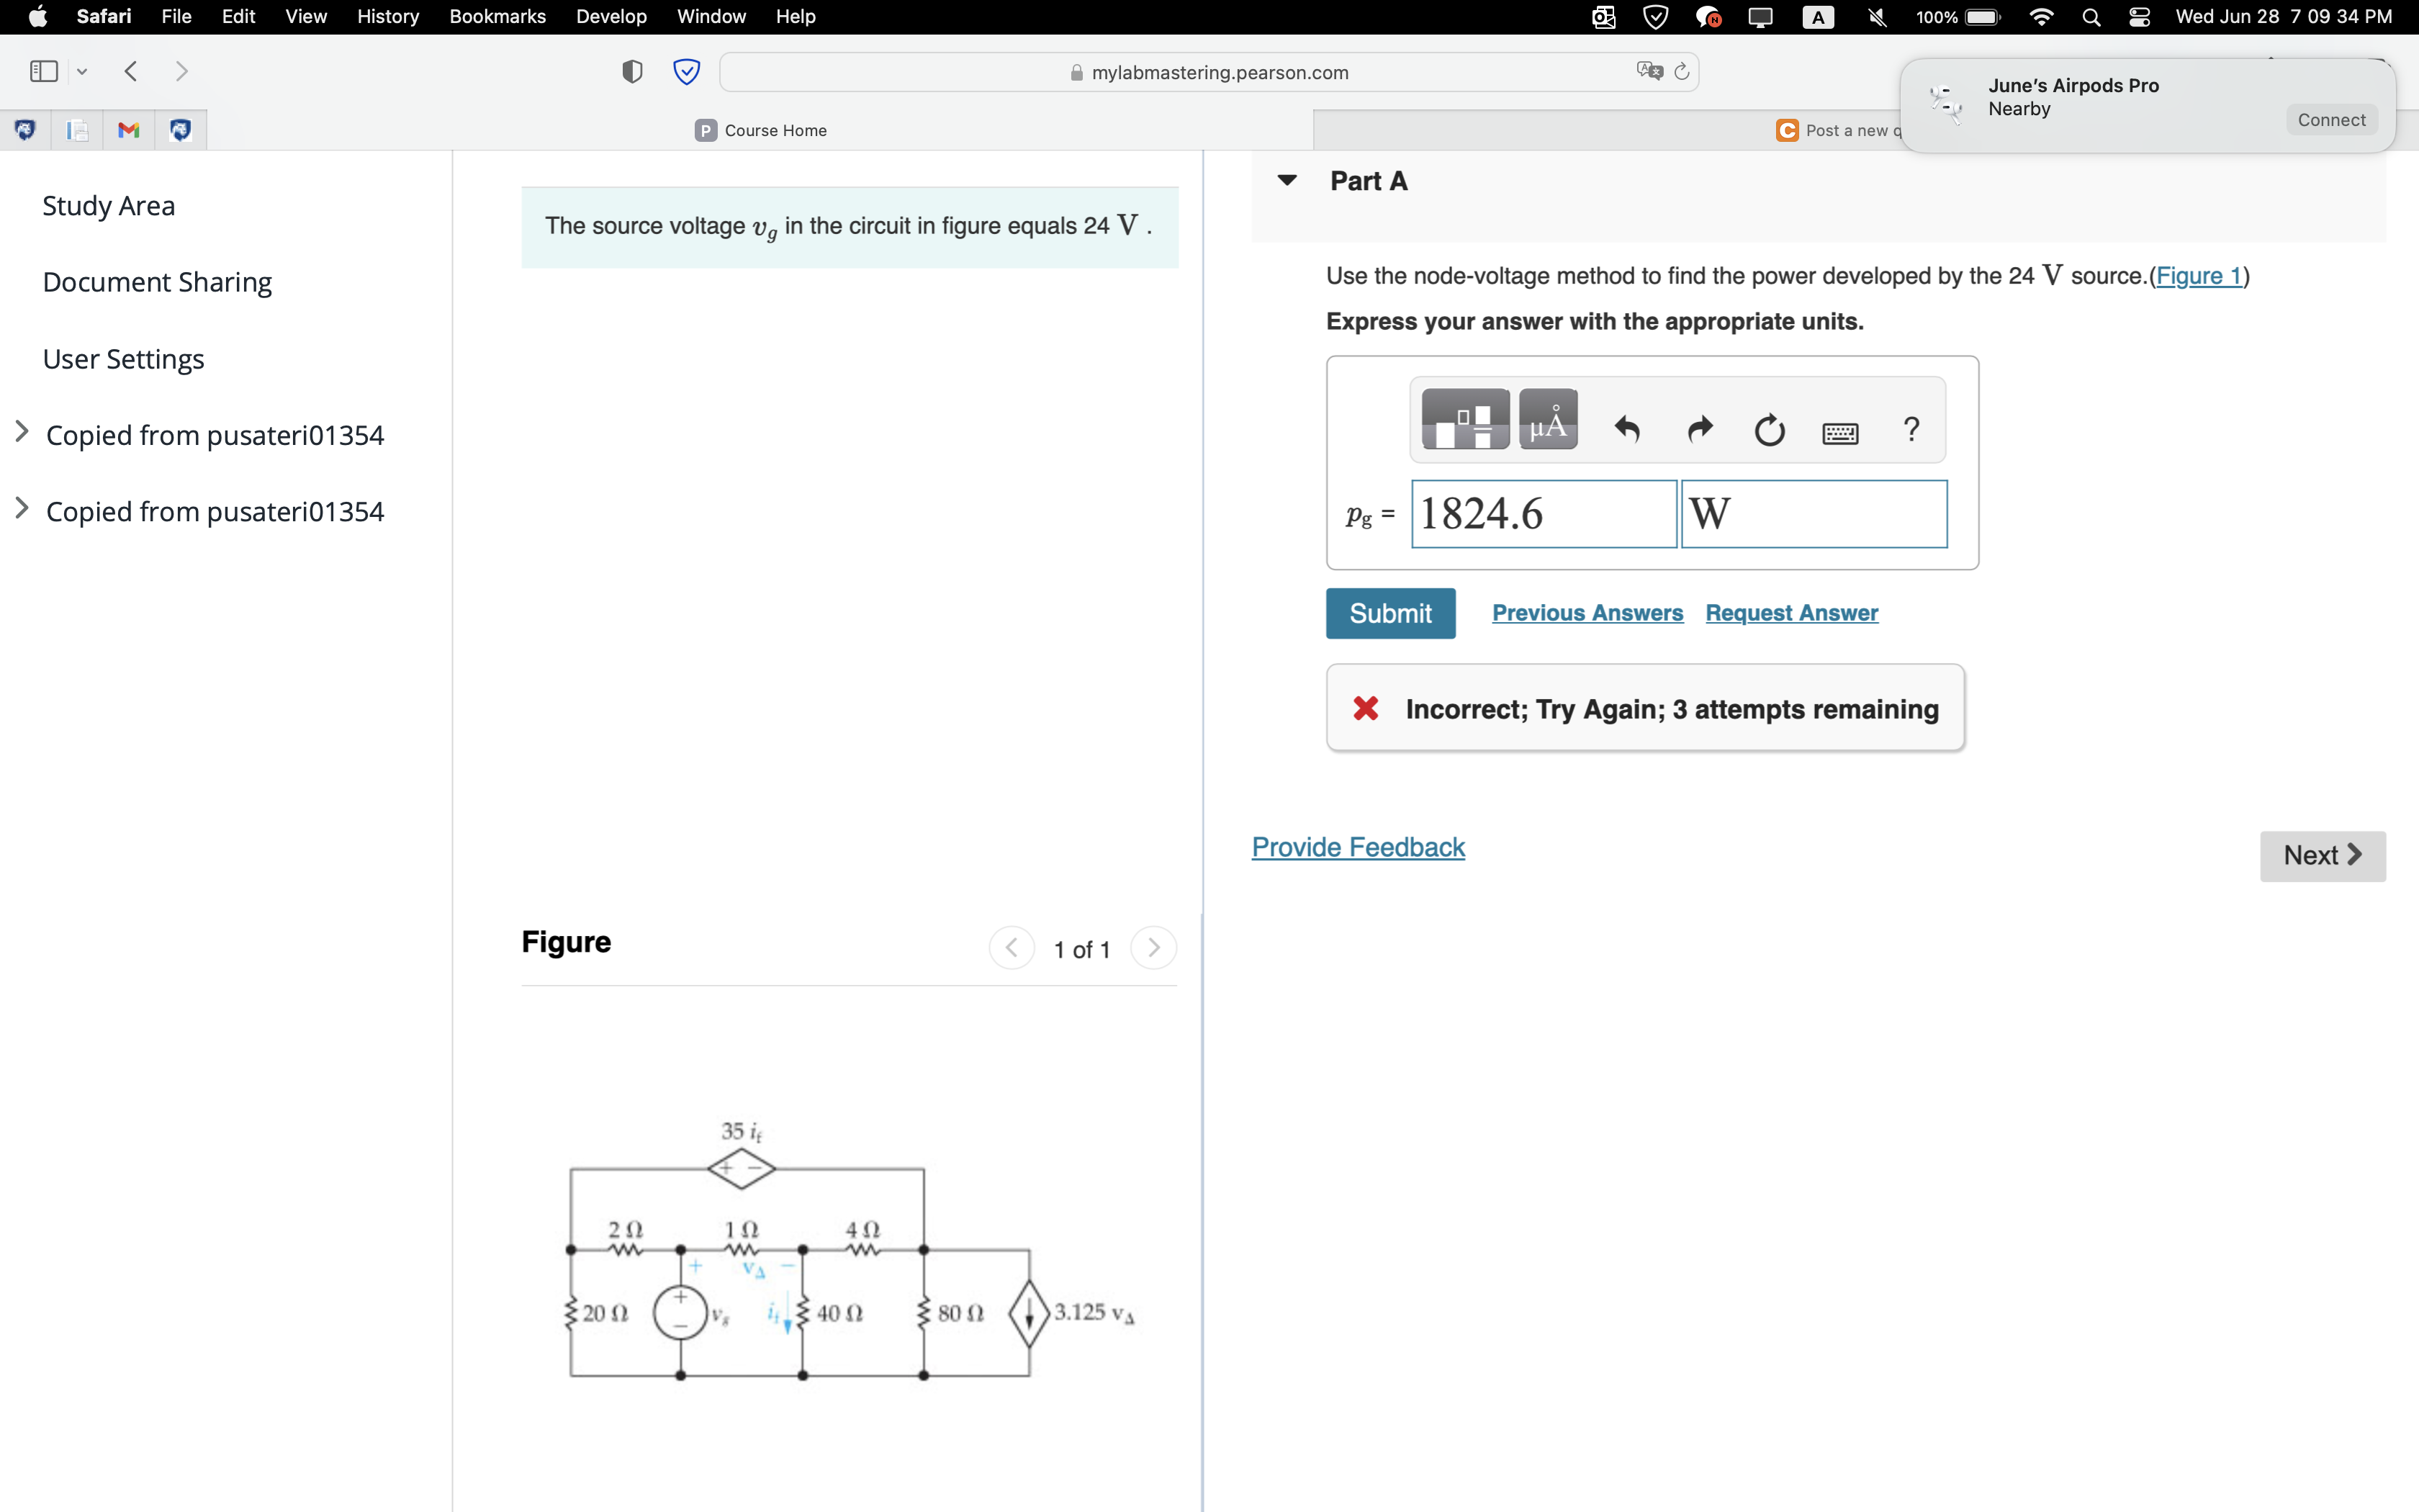2419x1512 pixels.
Task: Open the units symbols (µÅ) palette
Action: [1547, 420]
